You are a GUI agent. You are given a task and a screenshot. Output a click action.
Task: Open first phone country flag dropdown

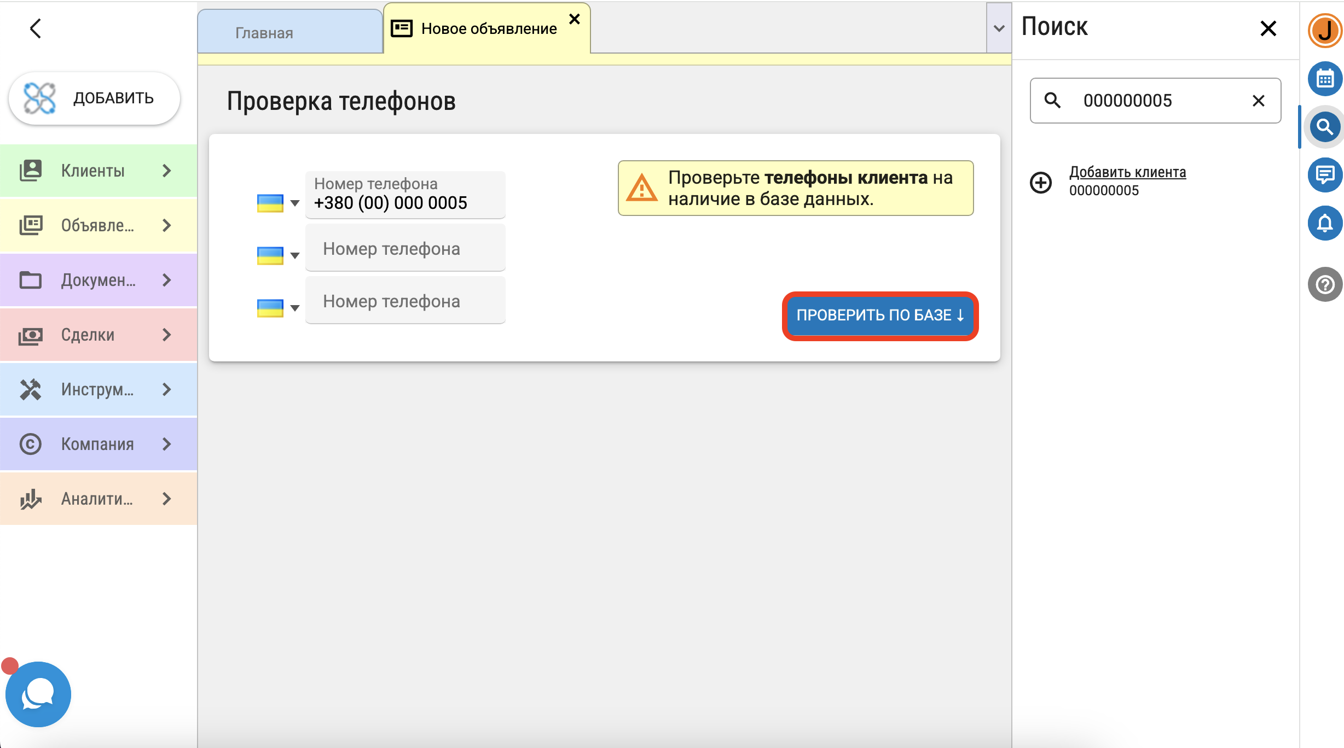[278, 203]
